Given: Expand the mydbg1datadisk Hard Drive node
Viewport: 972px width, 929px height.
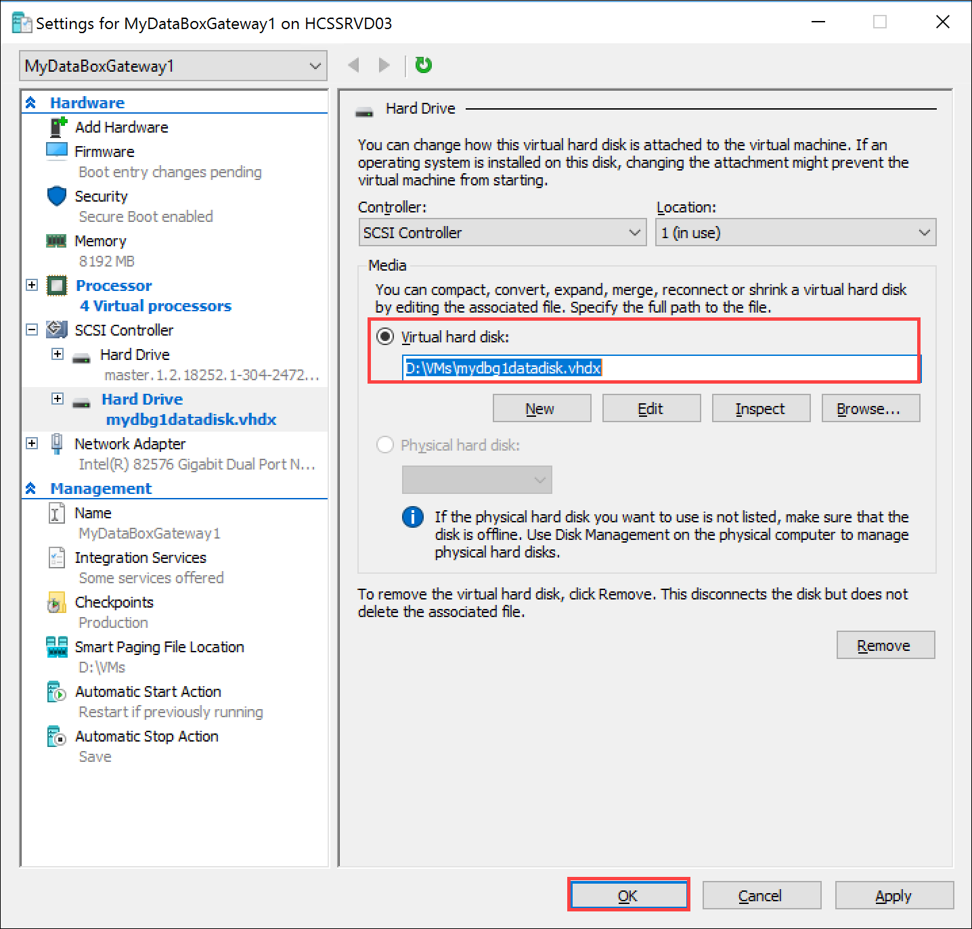Looking at the screenshot, I should 58,399.
